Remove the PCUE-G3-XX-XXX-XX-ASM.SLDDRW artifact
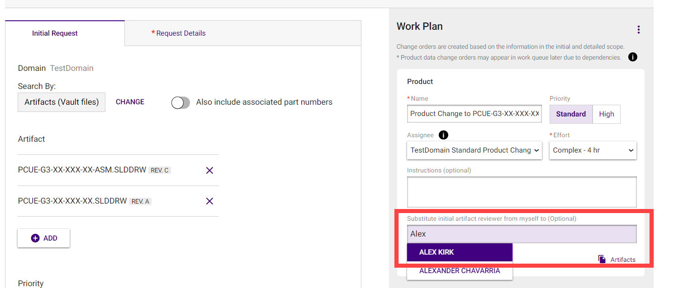This screenshot has height=288, width=683. pos(209,171)
